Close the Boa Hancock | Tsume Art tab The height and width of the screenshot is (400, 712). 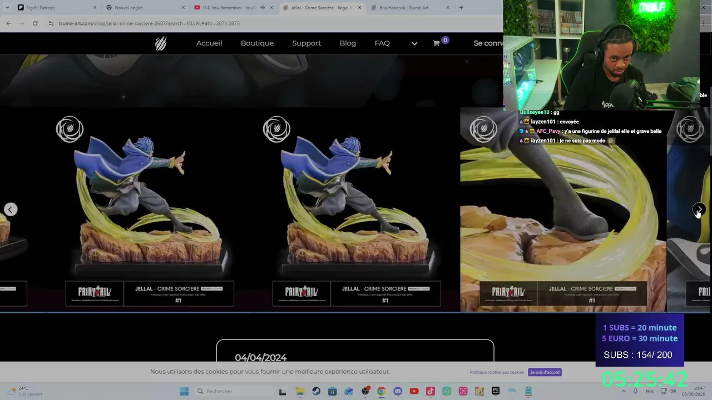448,8
